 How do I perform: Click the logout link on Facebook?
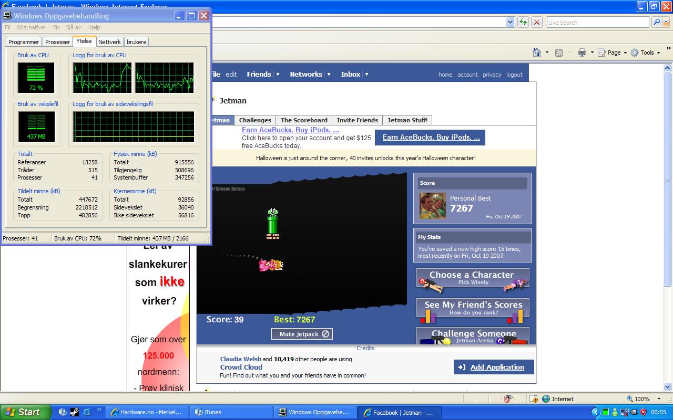tap(514, 75)
